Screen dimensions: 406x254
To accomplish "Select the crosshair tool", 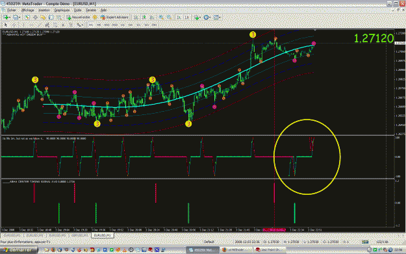I will 14,25.
